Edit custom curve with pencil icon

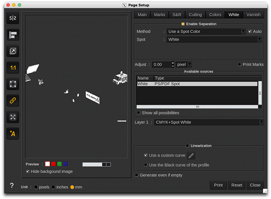191,156
